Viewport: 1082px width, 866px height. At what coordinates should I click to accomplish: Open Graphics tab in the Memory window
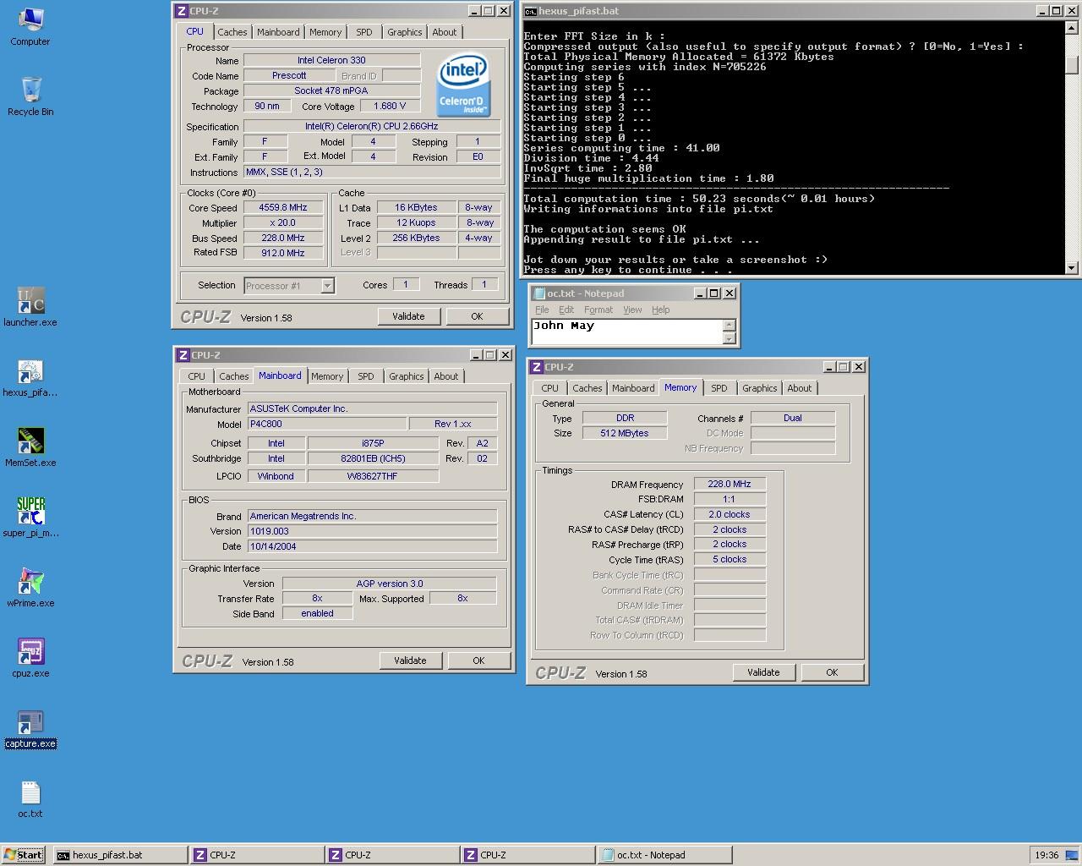coord(759,388)
